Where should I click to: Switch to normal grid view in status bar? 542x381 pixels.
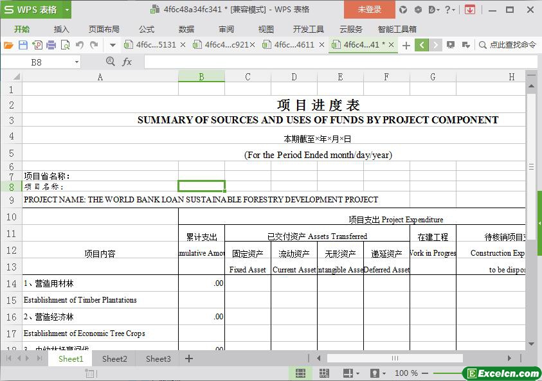pos(300,373)
